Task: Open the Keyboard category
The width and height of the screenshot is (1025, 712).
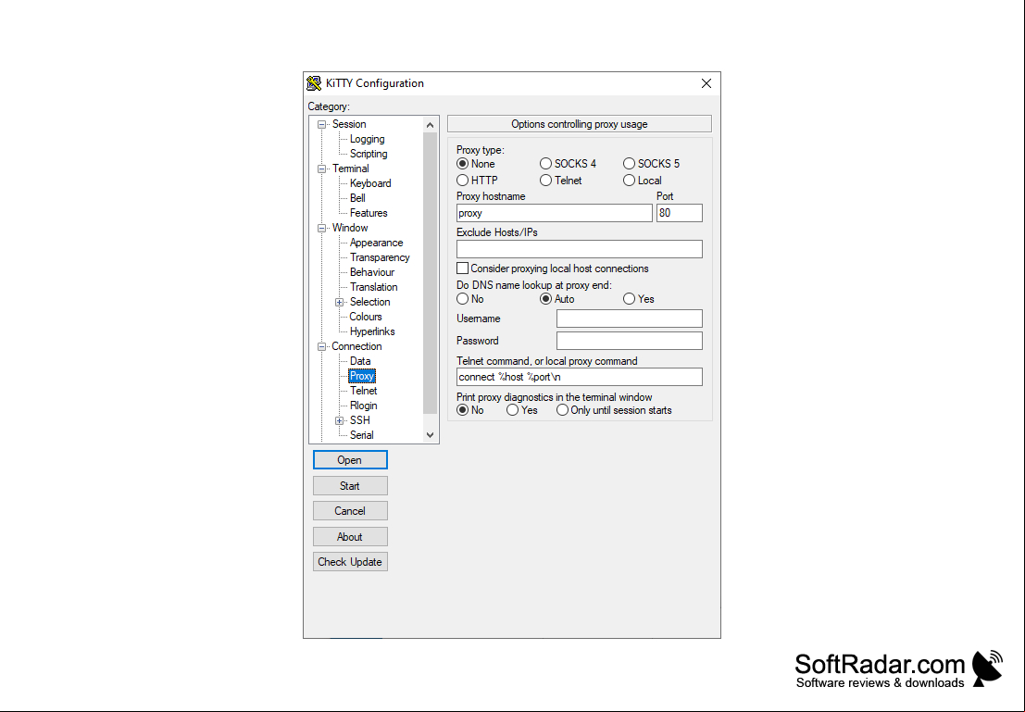Action: tap(370, 183)
